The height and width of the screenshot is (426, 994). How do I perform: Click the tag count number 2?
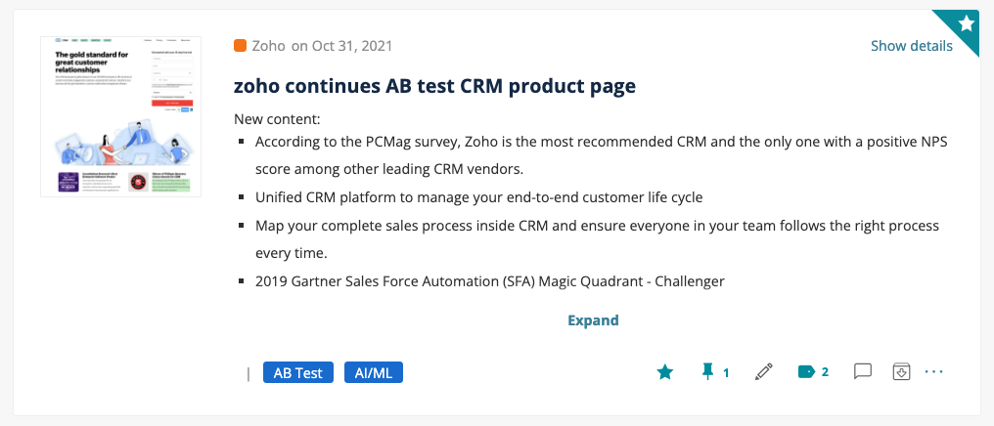[825, 372]
